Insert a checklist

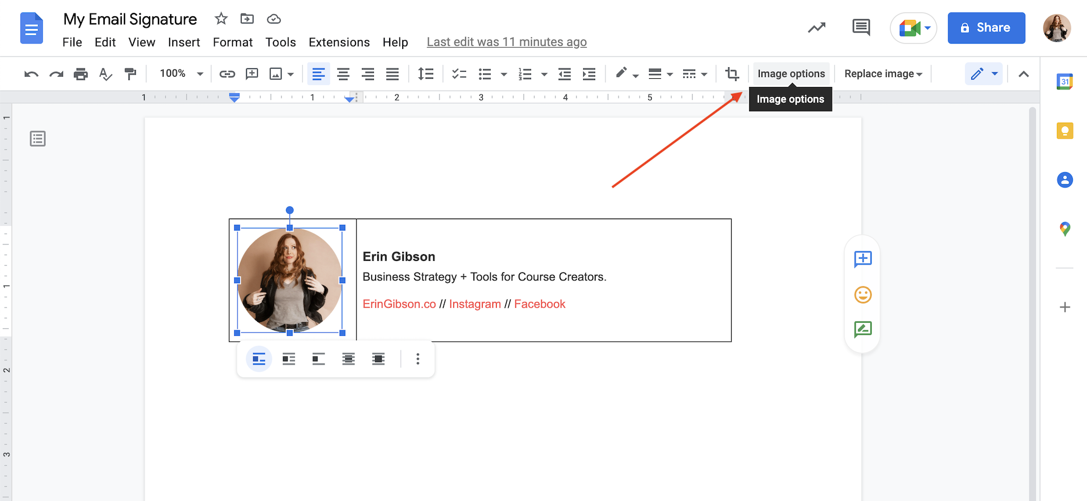460,74
